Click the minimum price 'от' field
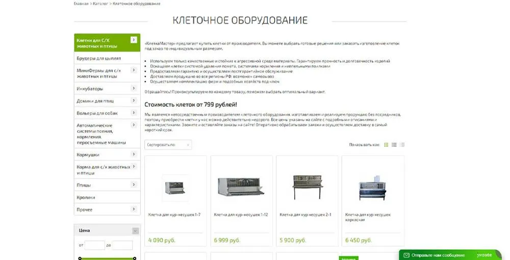Viewport: 510px width, 260px height. tap(95, 245)
